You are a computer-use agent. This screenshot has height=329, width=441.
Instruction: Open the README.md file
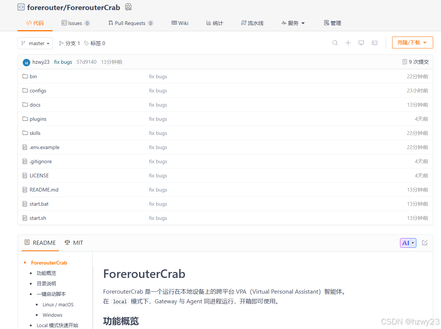(x=44, y=190)
